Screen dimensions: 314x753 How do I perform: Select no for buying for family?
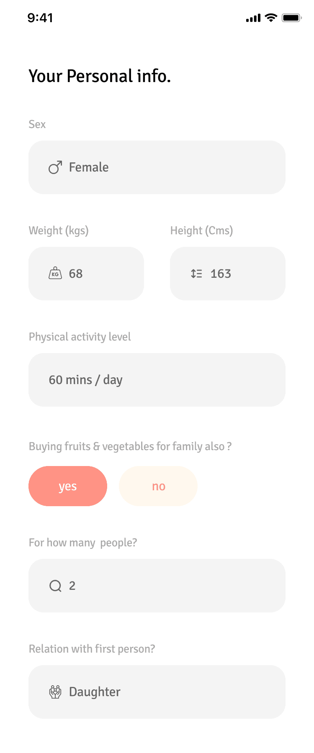(158, 486)
